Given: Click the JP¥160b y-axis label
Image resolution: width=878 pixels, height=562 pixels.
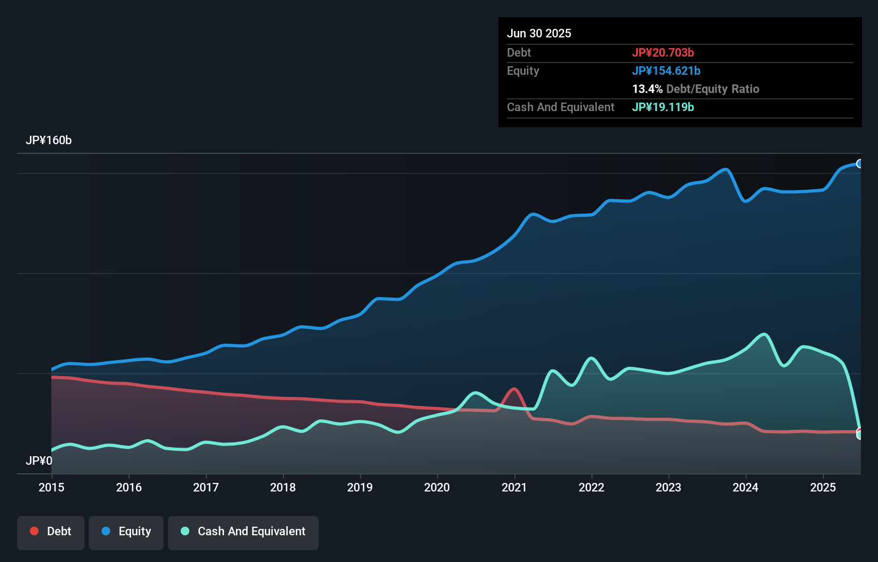Looking at the screenshot, I should click(x=49, y=140).
